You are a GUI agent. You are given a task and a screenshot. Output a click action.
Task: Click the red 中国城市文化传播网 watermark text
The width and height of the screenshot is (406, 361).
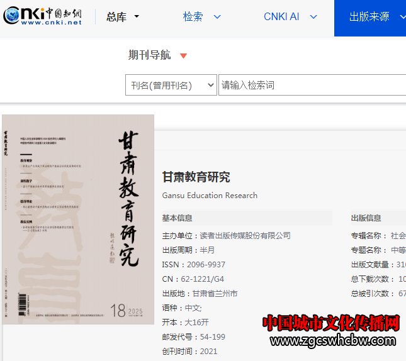point(331,323)
